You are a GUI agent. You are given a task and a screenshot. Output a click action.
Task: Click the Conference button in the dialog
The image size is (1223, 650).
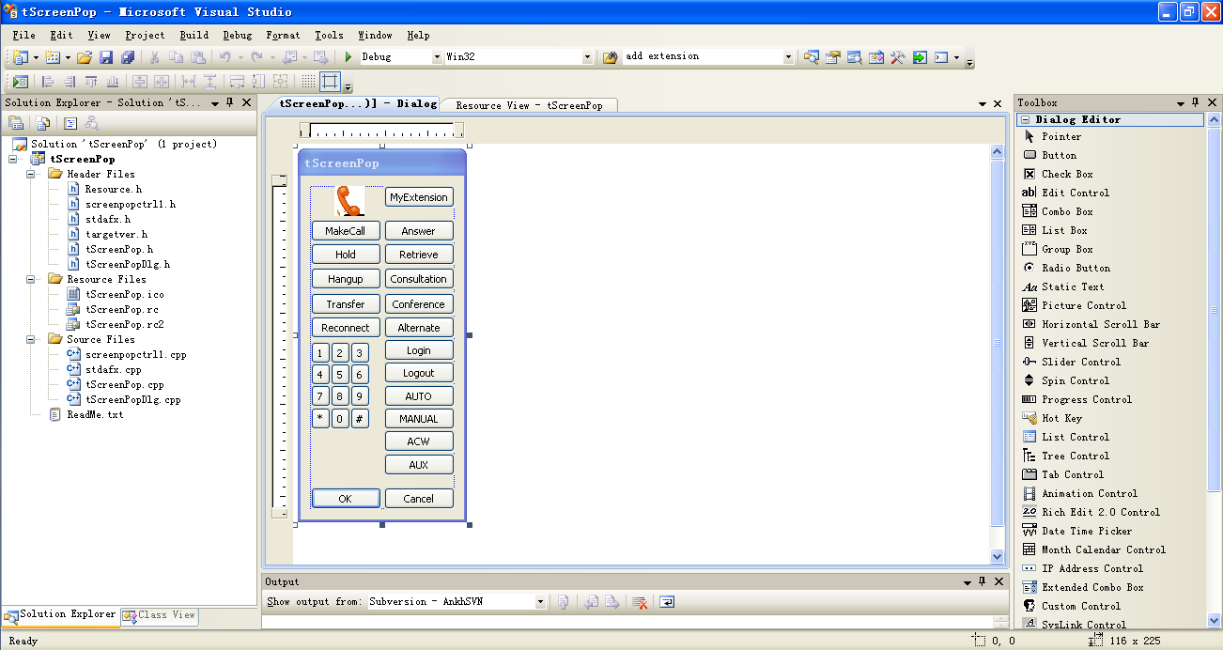[x=418, y=304]
